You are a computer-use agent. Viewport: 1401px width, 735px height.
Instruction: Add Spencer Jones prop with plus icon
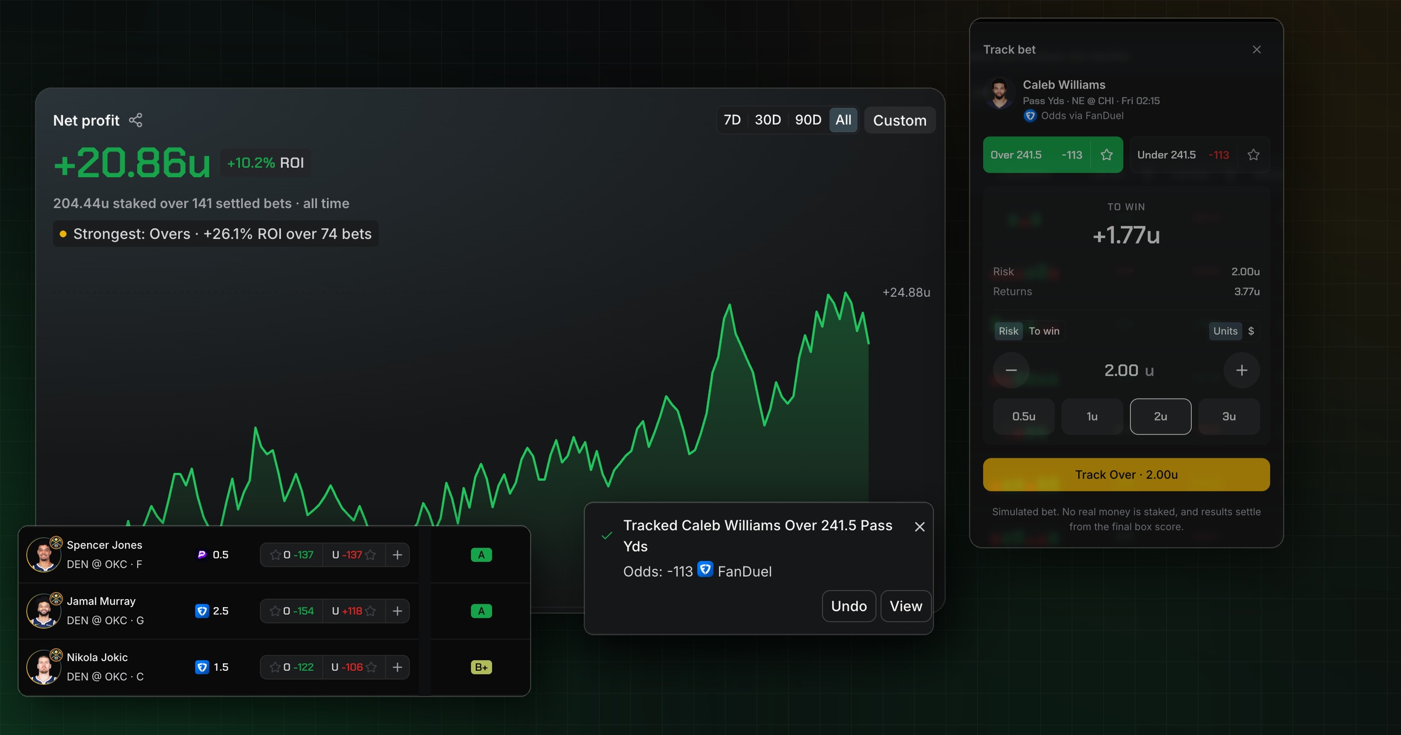click(397, 555)
